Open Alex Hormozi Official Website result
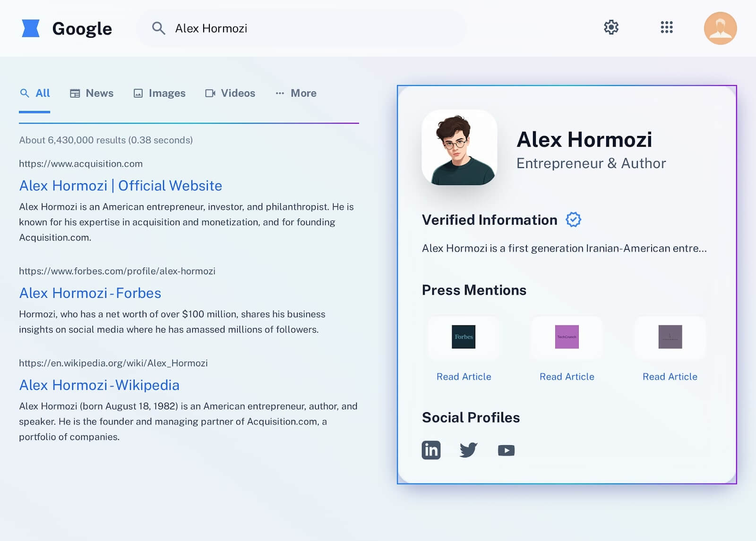Image resolution: width=756 pixels, height=541 pixels. point(120,186)
